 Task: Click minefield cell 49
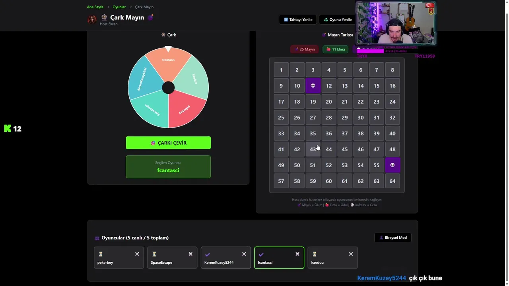(281, 165)
